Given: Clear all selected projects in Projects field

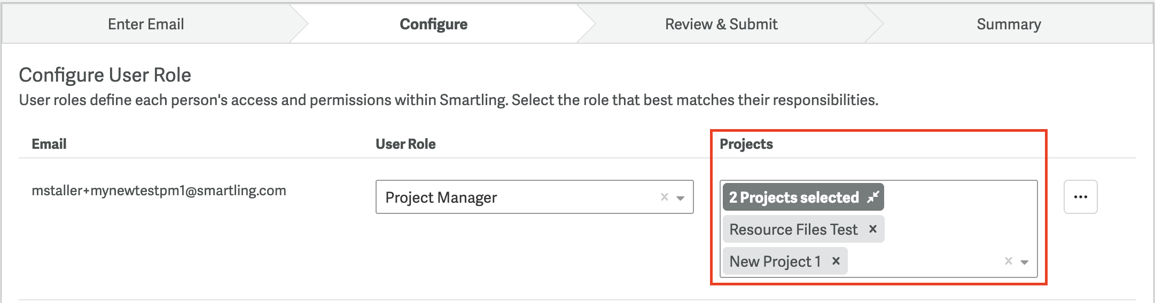Looking at the screenshot, I should point(1009,261).
